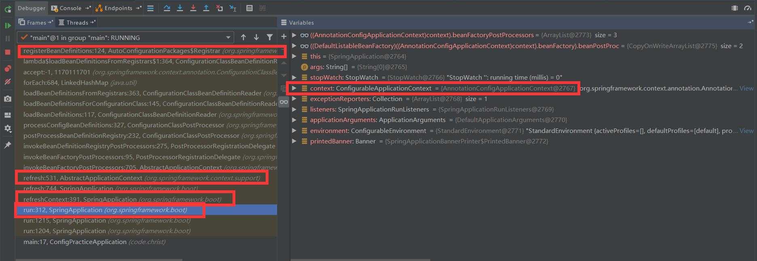
Task: Open Evaluate Expression calculator
Action: click(250, 8)
